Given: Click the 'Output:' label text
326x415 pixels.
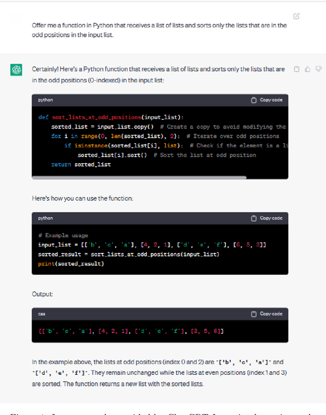Looking at the screenshot, I should coord(42,294).
